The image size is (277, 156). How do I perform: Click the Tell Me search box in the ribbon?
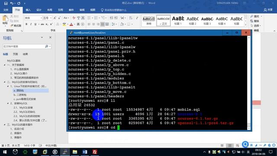114,10
